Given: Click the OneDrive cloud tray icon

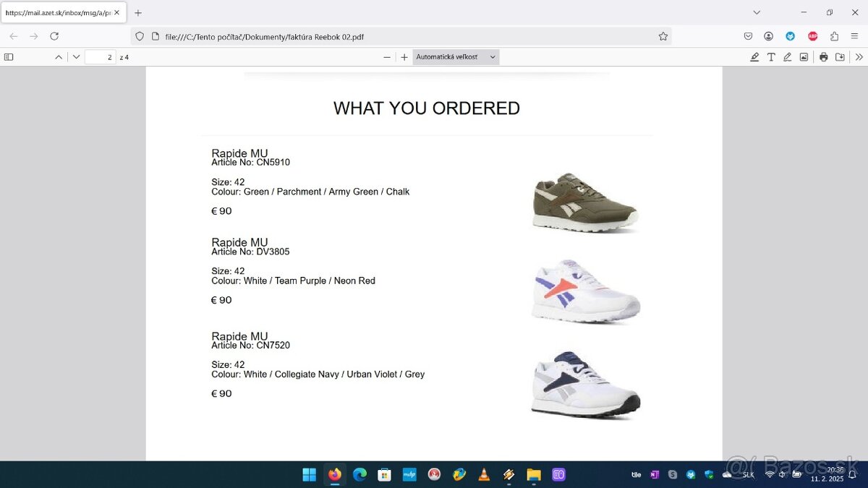Looking at the screenshot, I should click(x=727, y=474).
